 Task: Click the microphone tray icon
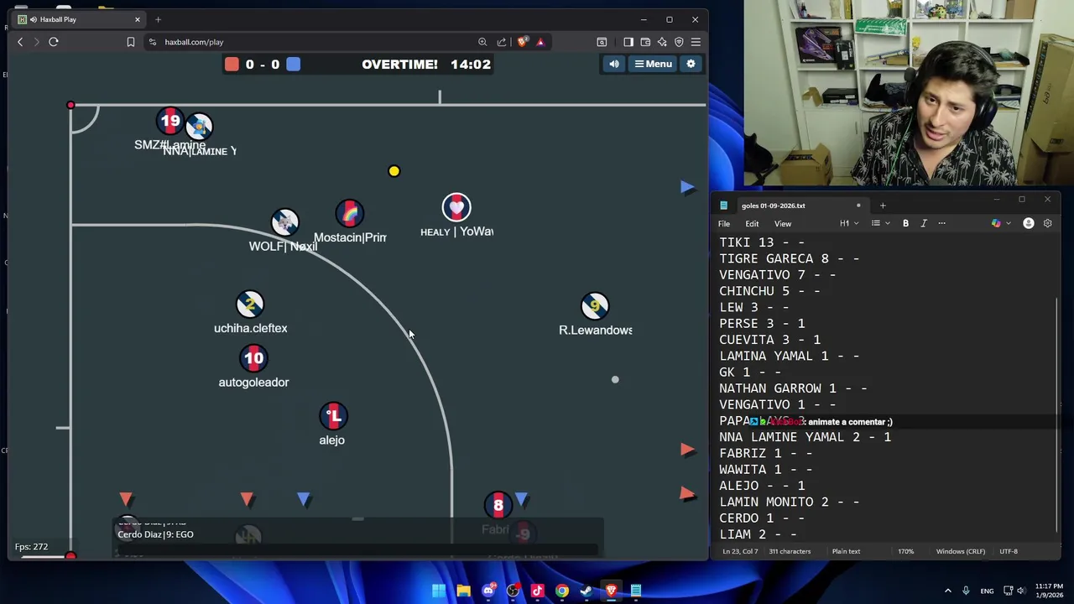pos(966,591)
